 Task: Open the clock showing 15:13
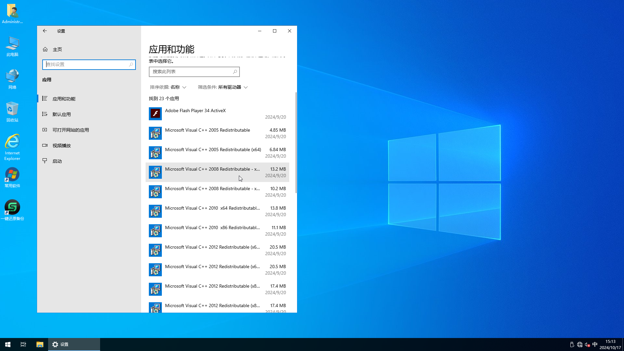click(x=610, y=344)
